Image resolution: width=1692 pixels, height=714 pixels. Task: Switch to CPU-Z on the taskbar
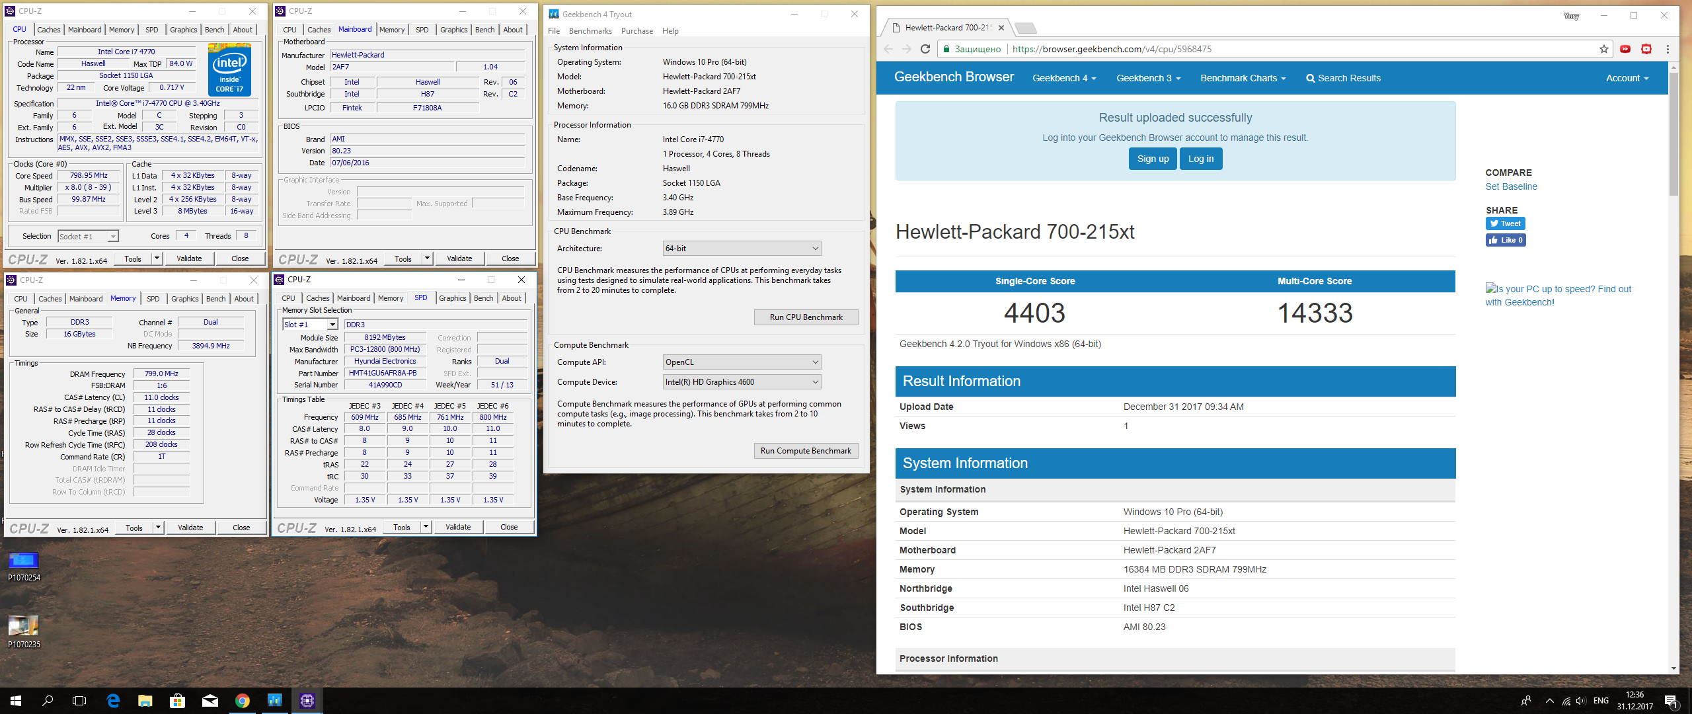coord(307,701)
